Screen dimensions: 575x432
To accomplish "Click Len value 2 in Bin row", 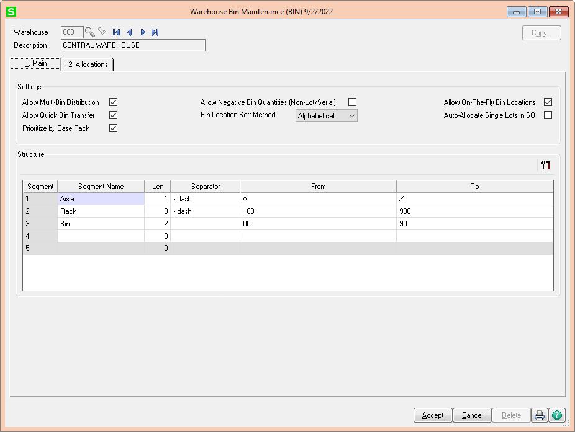I will point(158,224).
